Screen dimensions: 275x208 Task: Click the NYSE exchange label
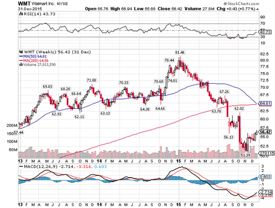[62, 4]
